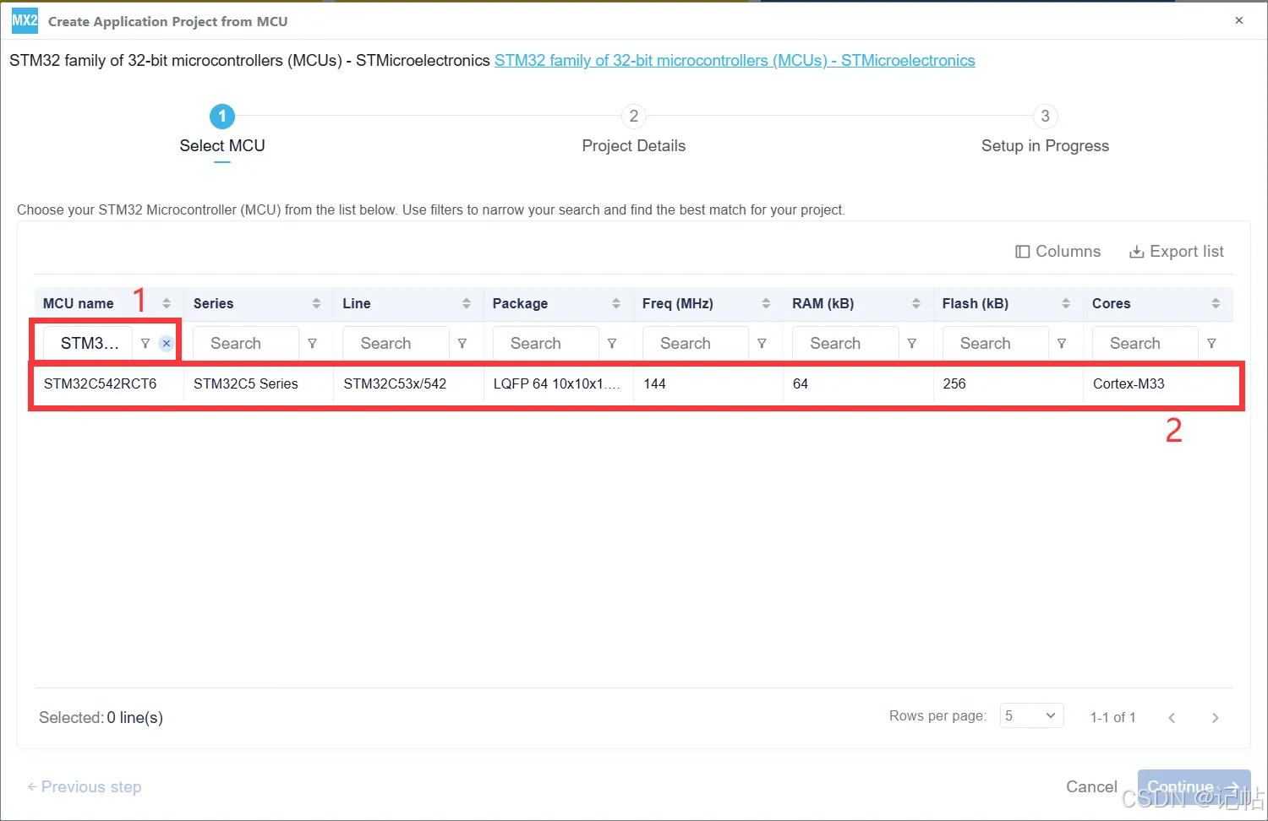Viewport: 1268px width, 821px height.
Task: Go to next page of results
Action: click(1216, 718)
